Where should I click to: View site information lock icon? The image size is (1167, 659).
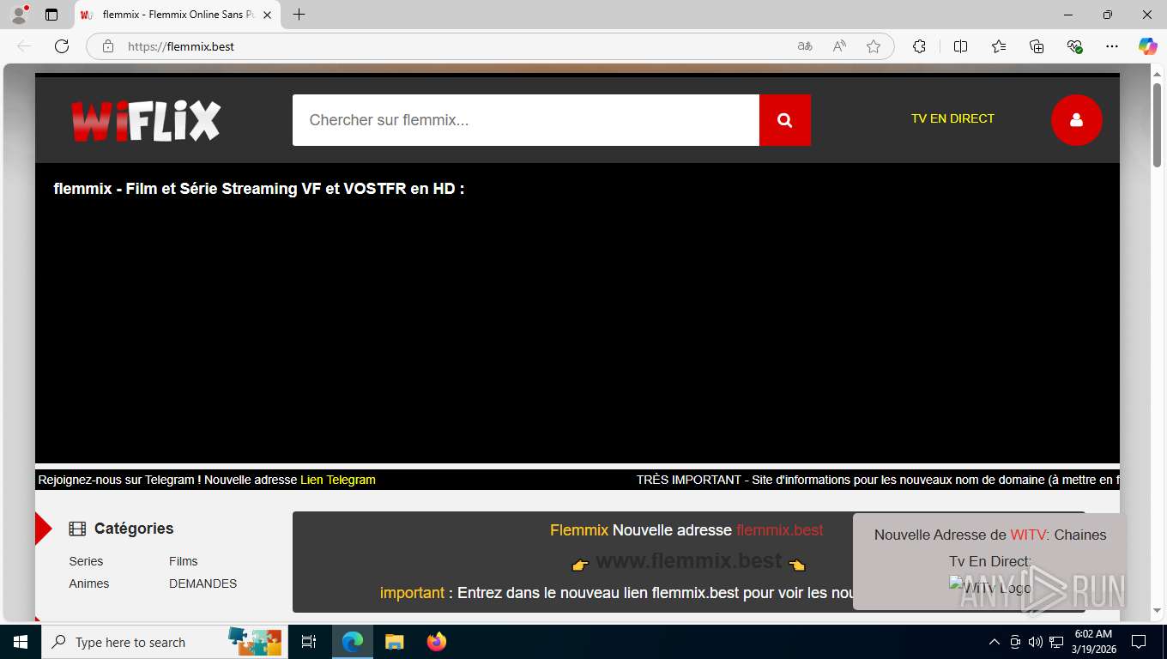[108, 46]
